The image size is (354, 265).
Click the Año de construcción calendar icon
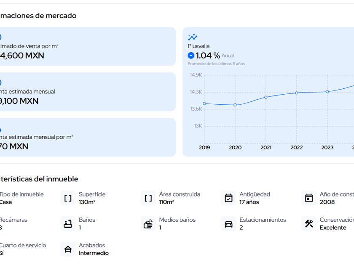pos(309,198)
